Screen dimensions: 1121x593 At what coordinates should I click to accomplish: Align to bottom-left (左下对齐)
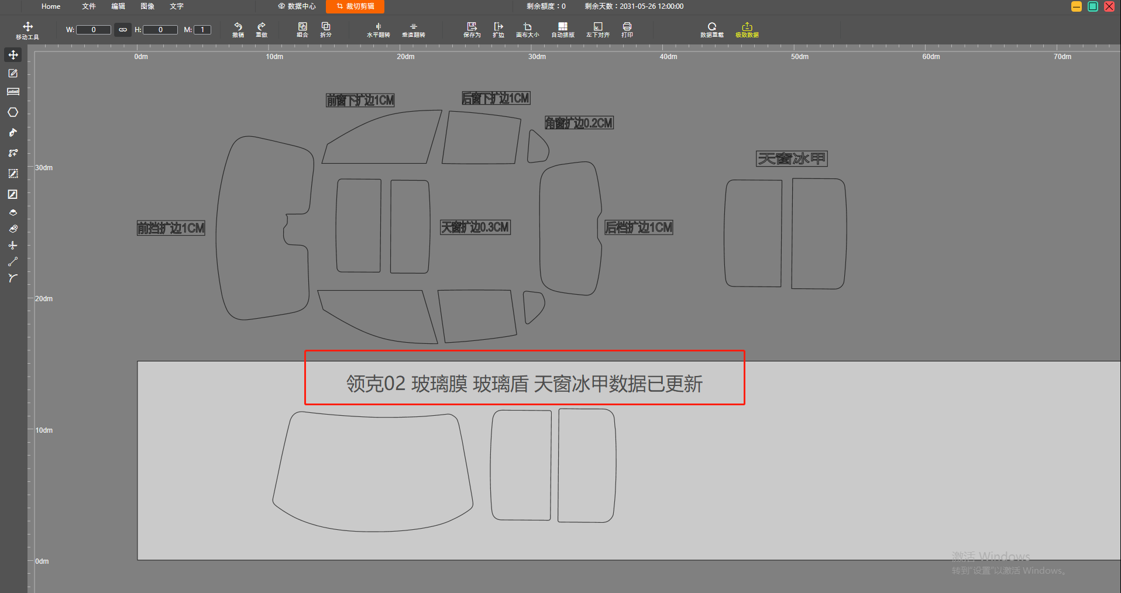point(598,30)
